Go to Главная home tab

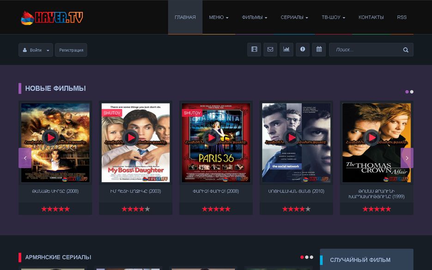185,17
